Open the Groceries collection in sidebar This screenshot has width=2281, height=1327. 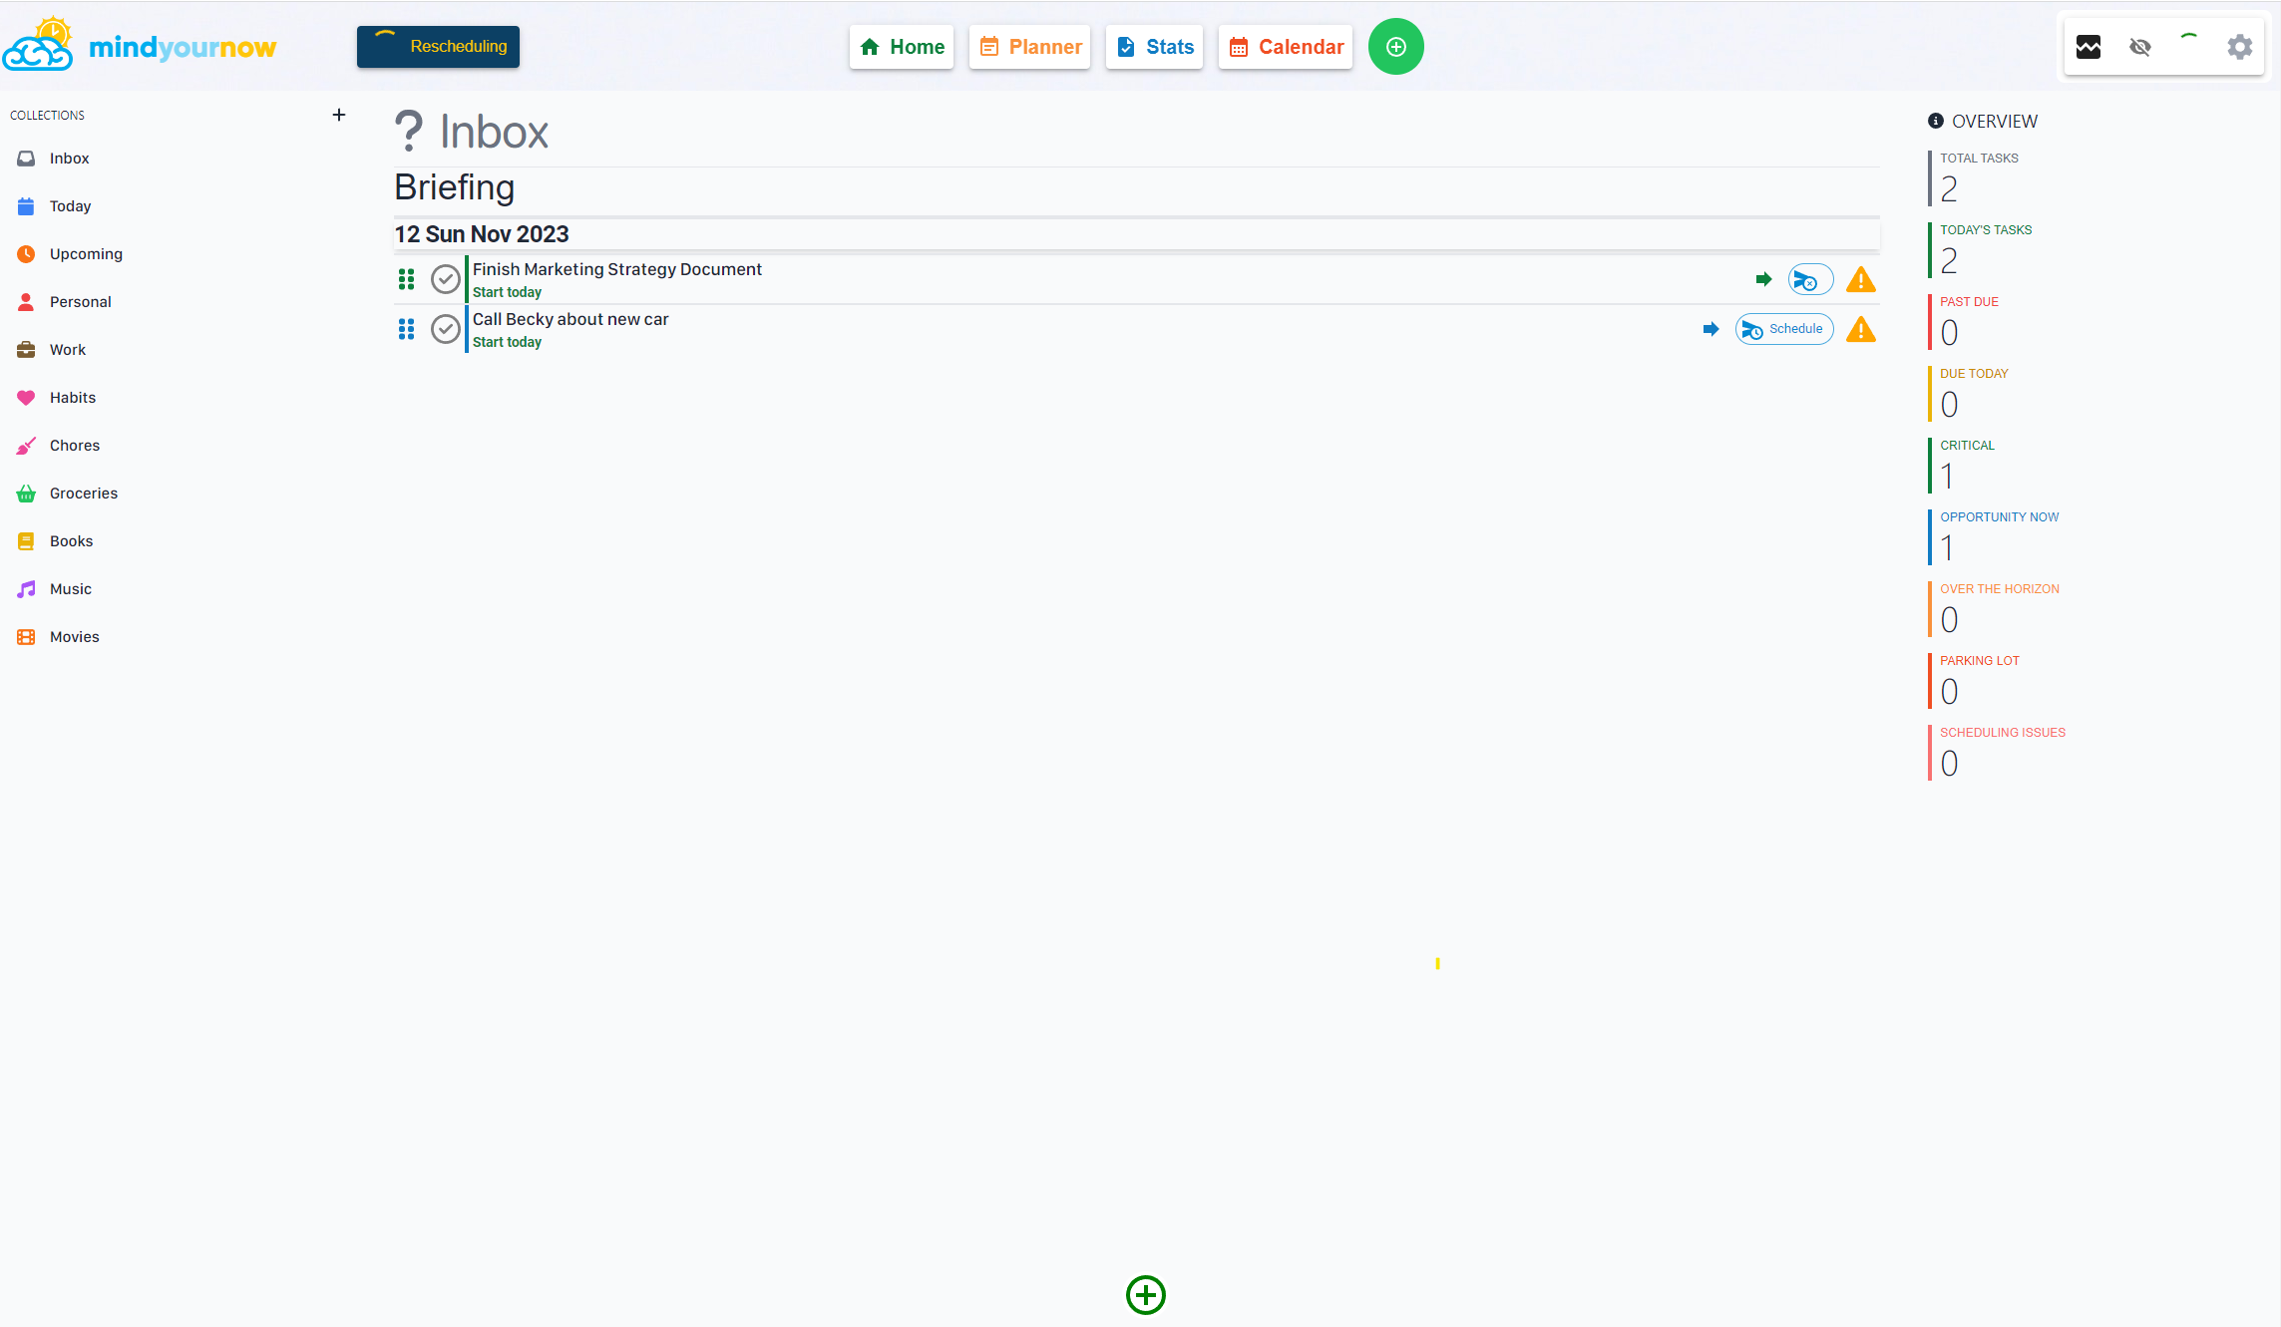tap(83, 494)
